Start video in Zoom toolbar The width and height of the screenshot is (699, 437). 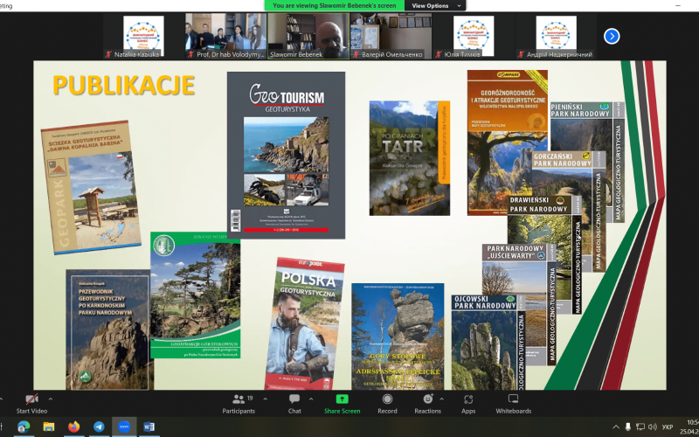coord(31,404)
